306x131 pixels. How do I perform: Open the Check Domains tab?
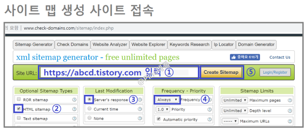tap(72, 44)
